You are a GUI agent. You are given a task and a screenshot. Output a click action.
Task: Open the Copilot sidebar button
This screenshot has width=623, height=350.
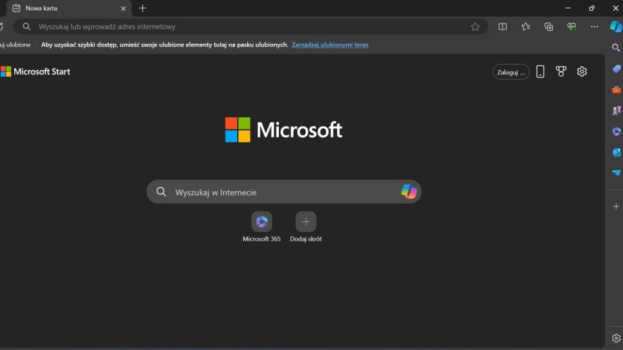[x=616, y=27]
